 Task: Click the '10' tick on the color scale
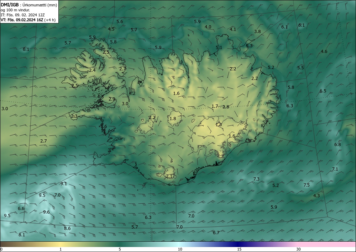pyautogui.click(x=180, y=250)
